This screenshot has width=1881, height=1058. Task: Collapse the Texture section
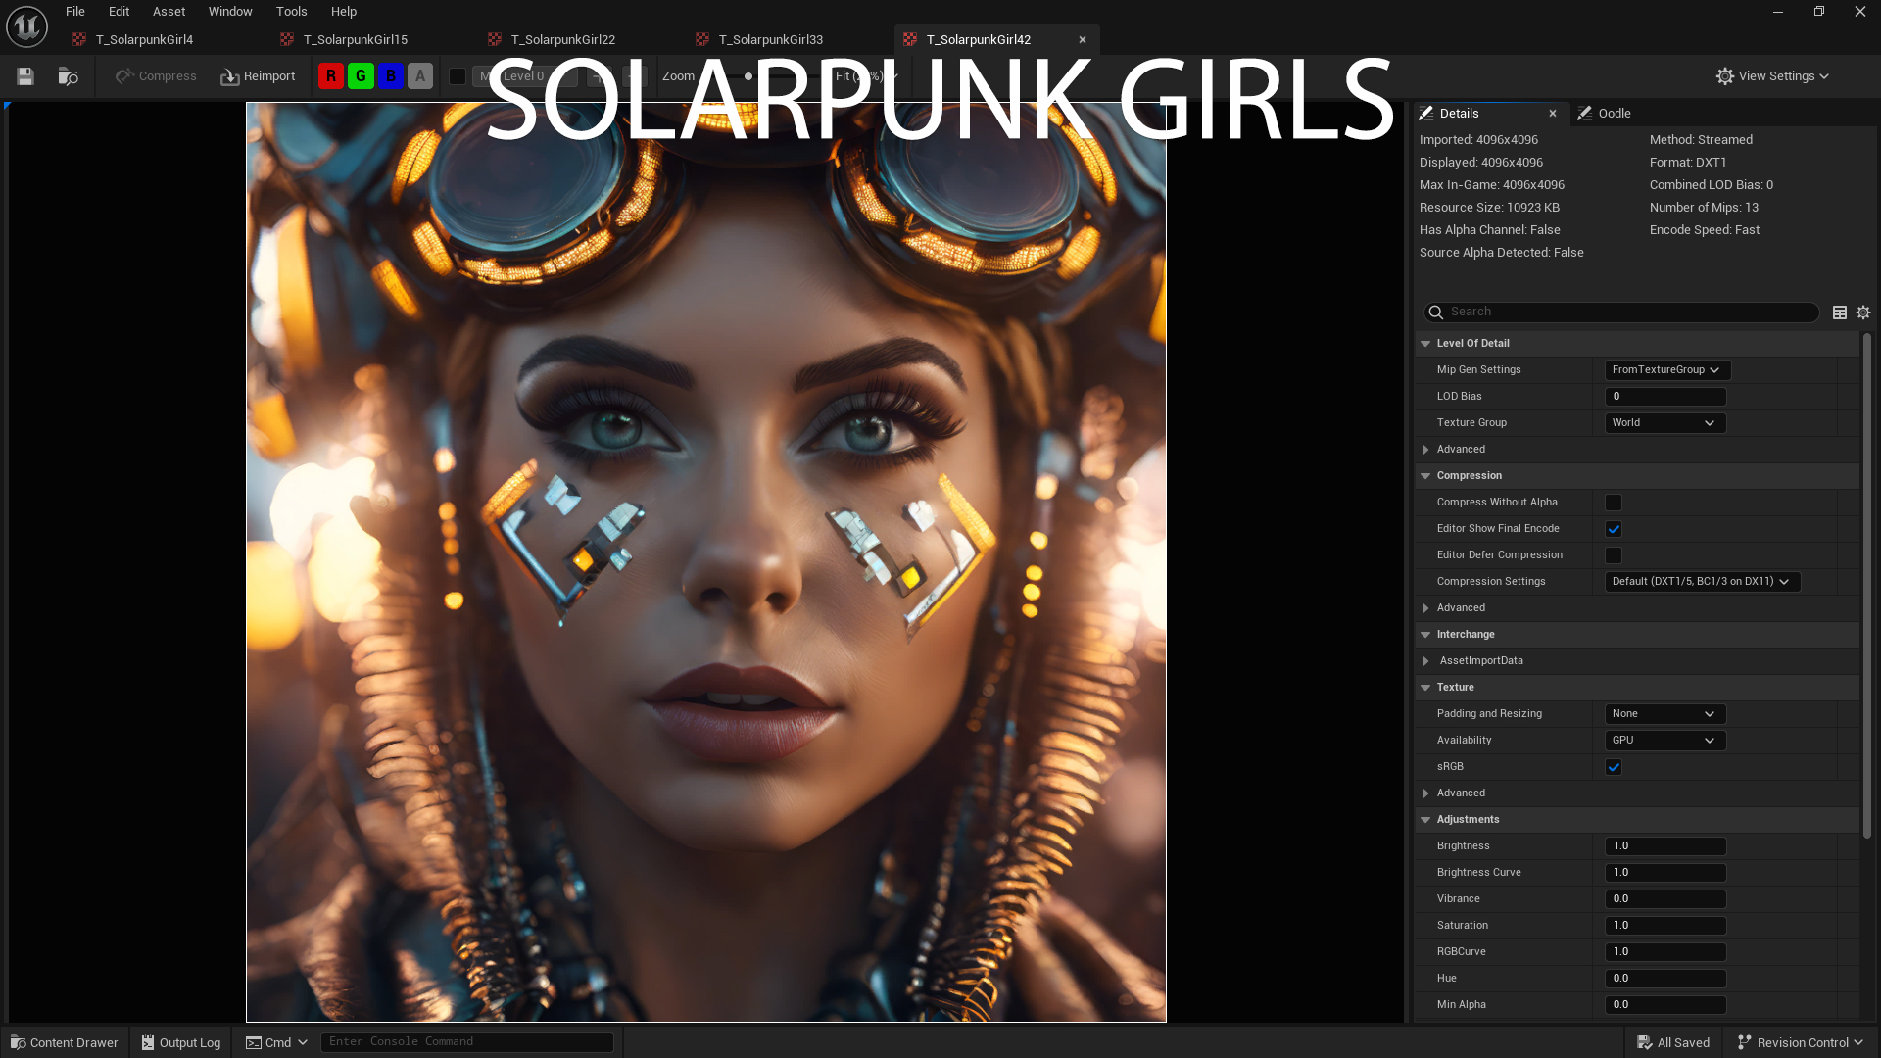click(x=1425, y=688)
